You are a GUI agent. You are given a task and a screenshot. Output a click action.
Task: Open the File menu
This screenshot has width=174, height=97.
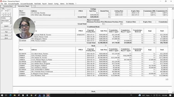coord(2,4)
